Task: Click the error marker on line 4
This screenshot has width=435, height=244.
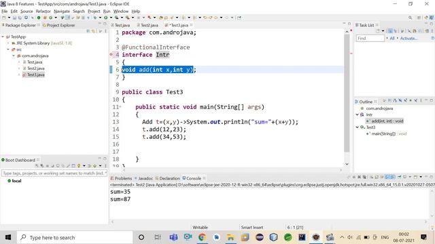Action: coord(111,54)
